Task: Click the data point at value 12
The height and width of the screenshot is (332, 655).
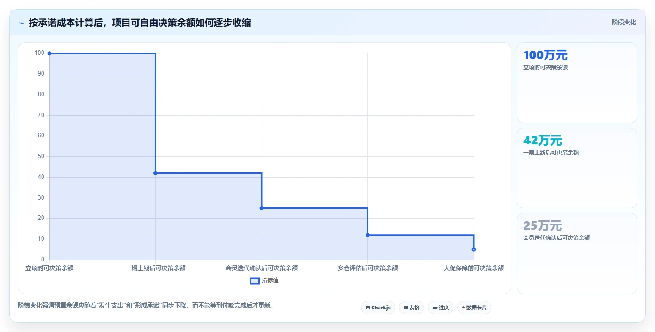Action: coord(367,235)
